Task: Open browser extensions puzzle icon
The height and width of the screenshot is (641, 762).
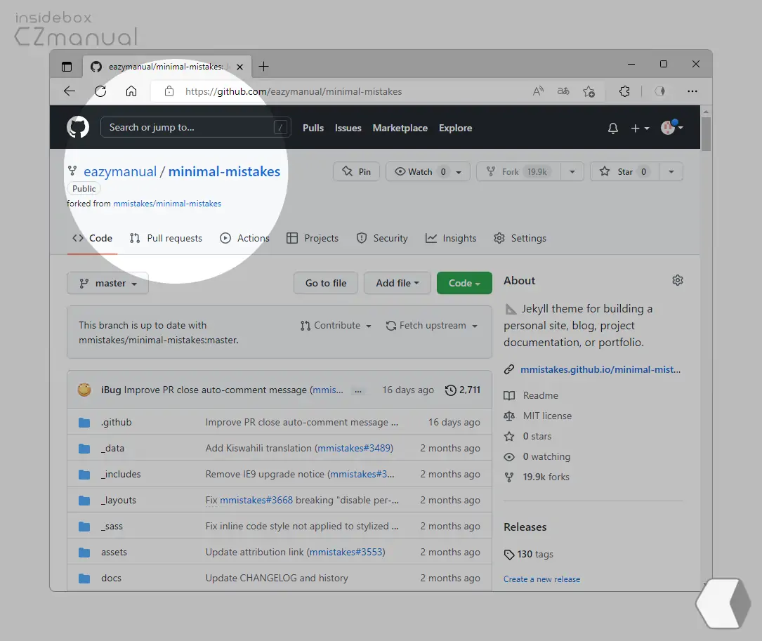Action: click(624, 91)
